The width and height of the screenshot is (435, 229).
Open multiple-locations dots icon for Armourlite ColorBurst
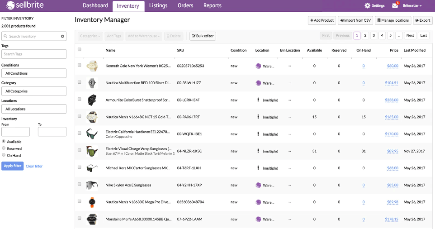point(258,100)
